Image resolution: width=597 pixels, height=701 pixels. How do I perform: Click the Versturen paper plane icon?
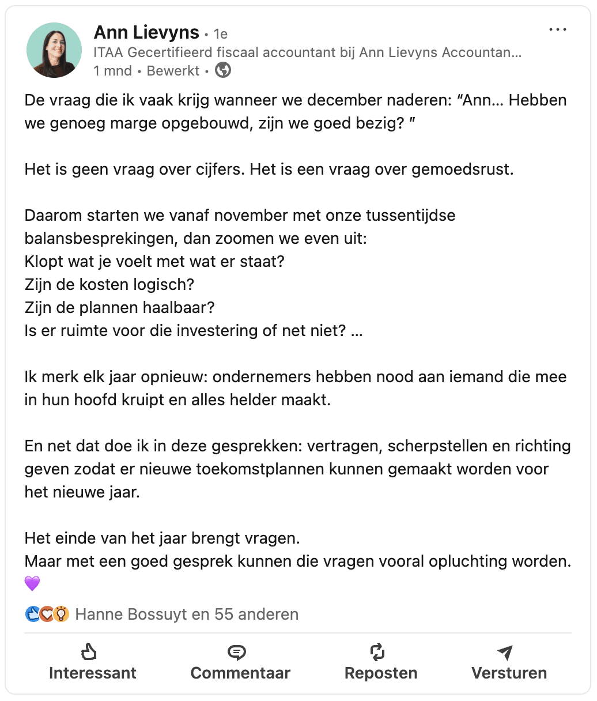505,653
